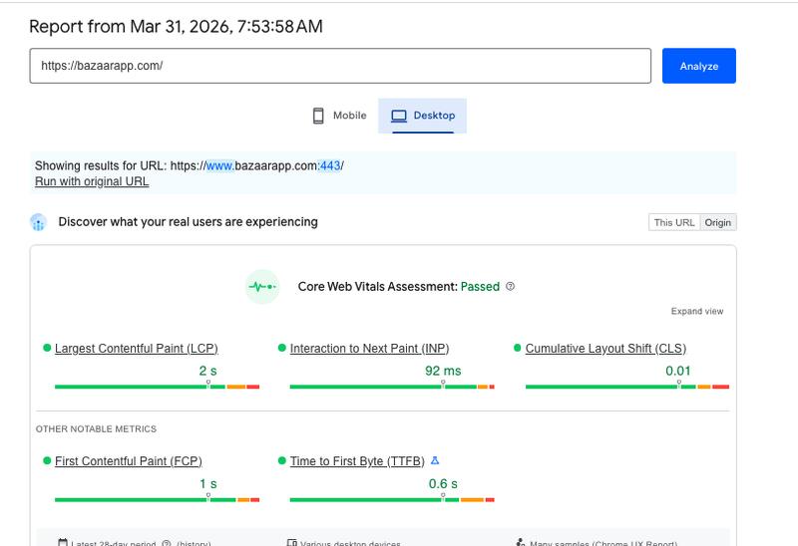Click the experimental flask icon beside TTFB
798x546 pixels.
[x=435, y=460]
